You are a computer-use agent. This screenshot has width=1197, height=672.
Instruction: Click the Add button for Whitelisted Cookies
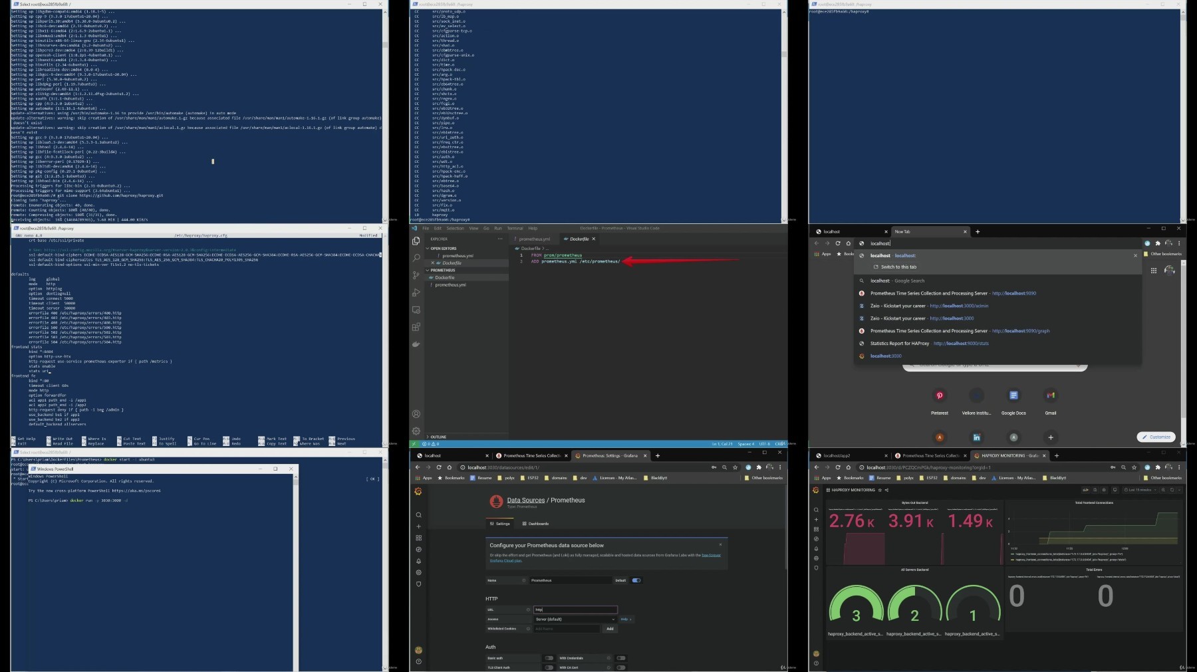pos(610,629)
